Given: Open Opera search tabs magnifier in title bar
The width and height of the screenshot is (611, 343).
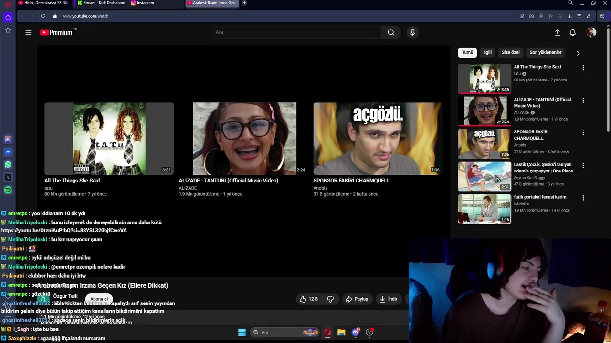Looking at the screenshot, I should click(570, 3).
